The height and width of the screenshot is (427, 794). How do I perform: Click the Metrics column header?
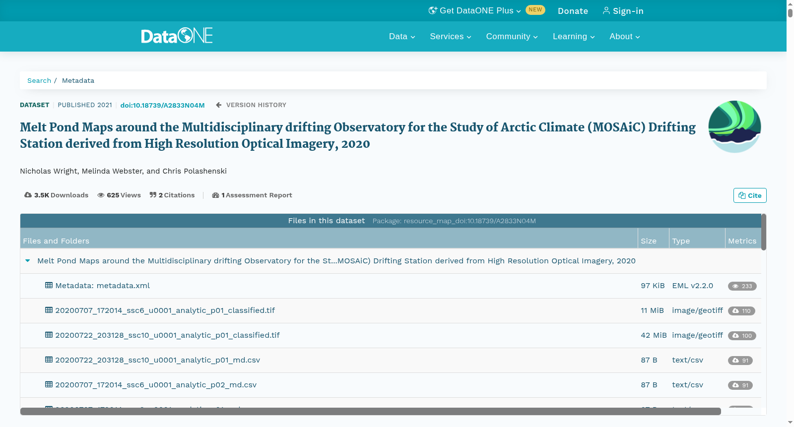[742, 239]
